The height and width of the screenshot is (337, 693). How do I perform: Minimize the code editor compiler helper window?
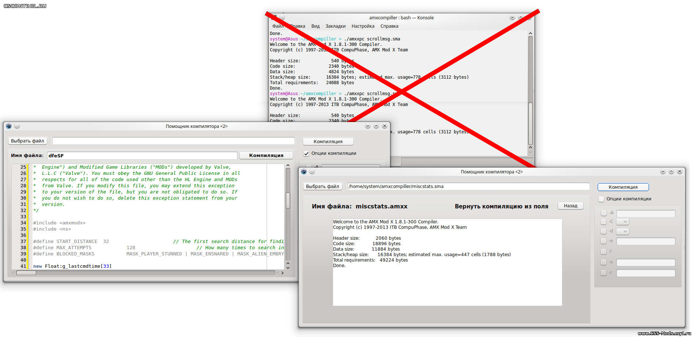pyautogui.click(x=368, y=126)
